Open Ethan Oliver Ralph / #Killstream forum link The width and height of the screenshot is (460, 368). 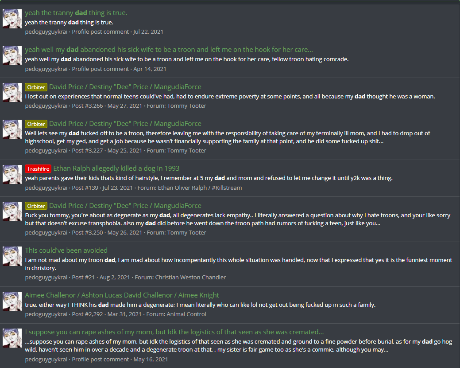click(x=200, y=188)
